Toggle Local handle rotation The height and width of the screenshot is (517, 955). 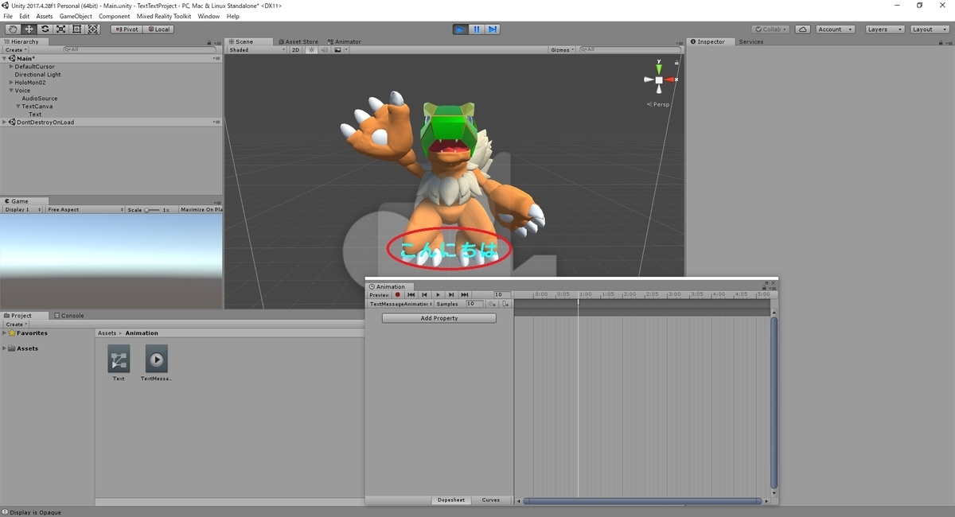click(158, 29)
